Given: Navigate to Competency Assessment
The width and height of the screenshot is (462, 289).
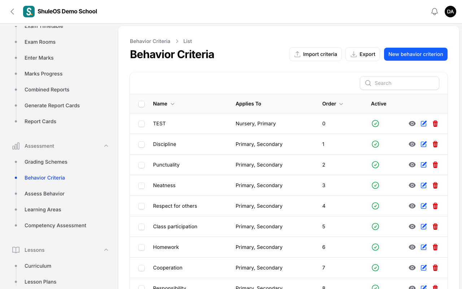Looking at the screenshot, I should (x=55, y=225).
